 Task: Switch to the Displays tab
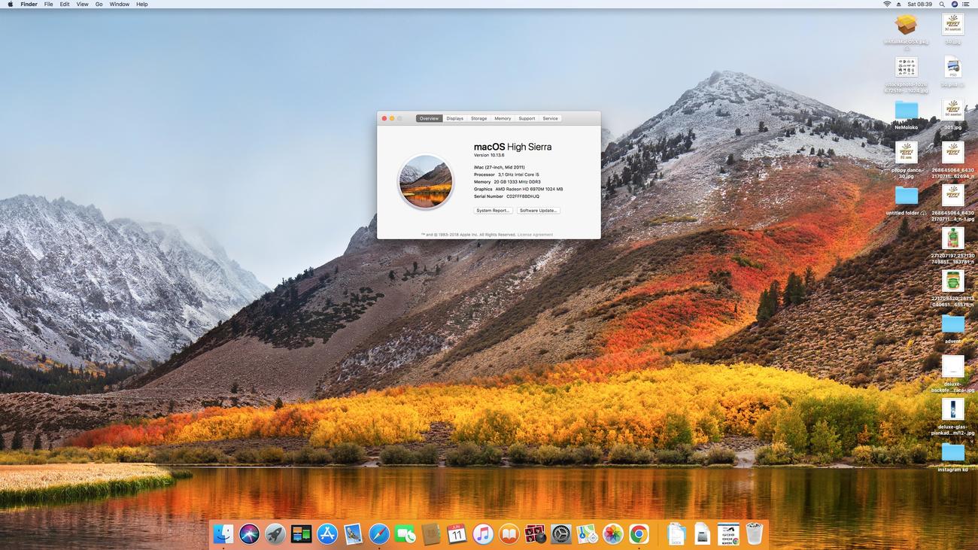[454, 118]
